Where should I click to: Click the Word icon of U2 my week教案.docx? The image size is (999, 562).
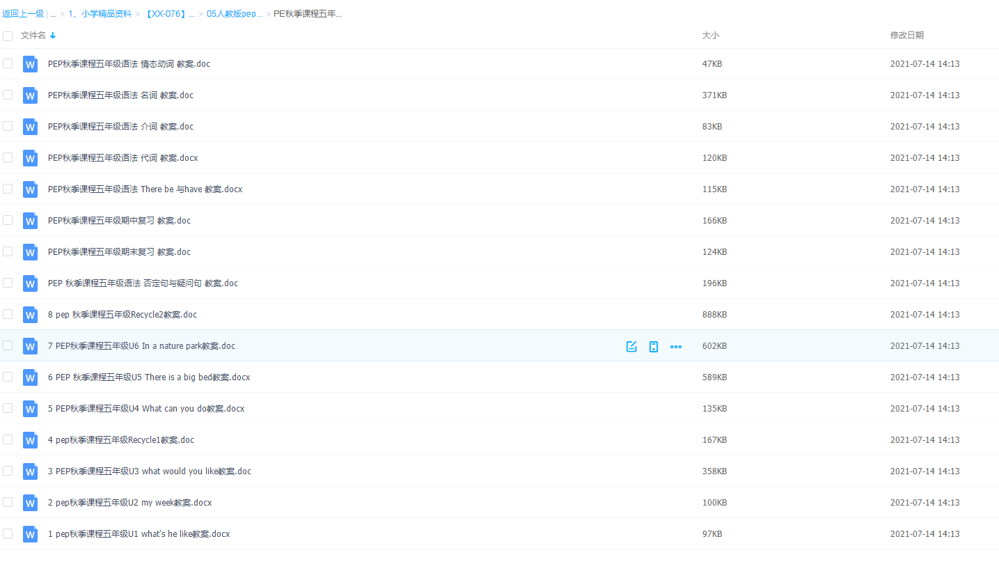pos(30,503)
